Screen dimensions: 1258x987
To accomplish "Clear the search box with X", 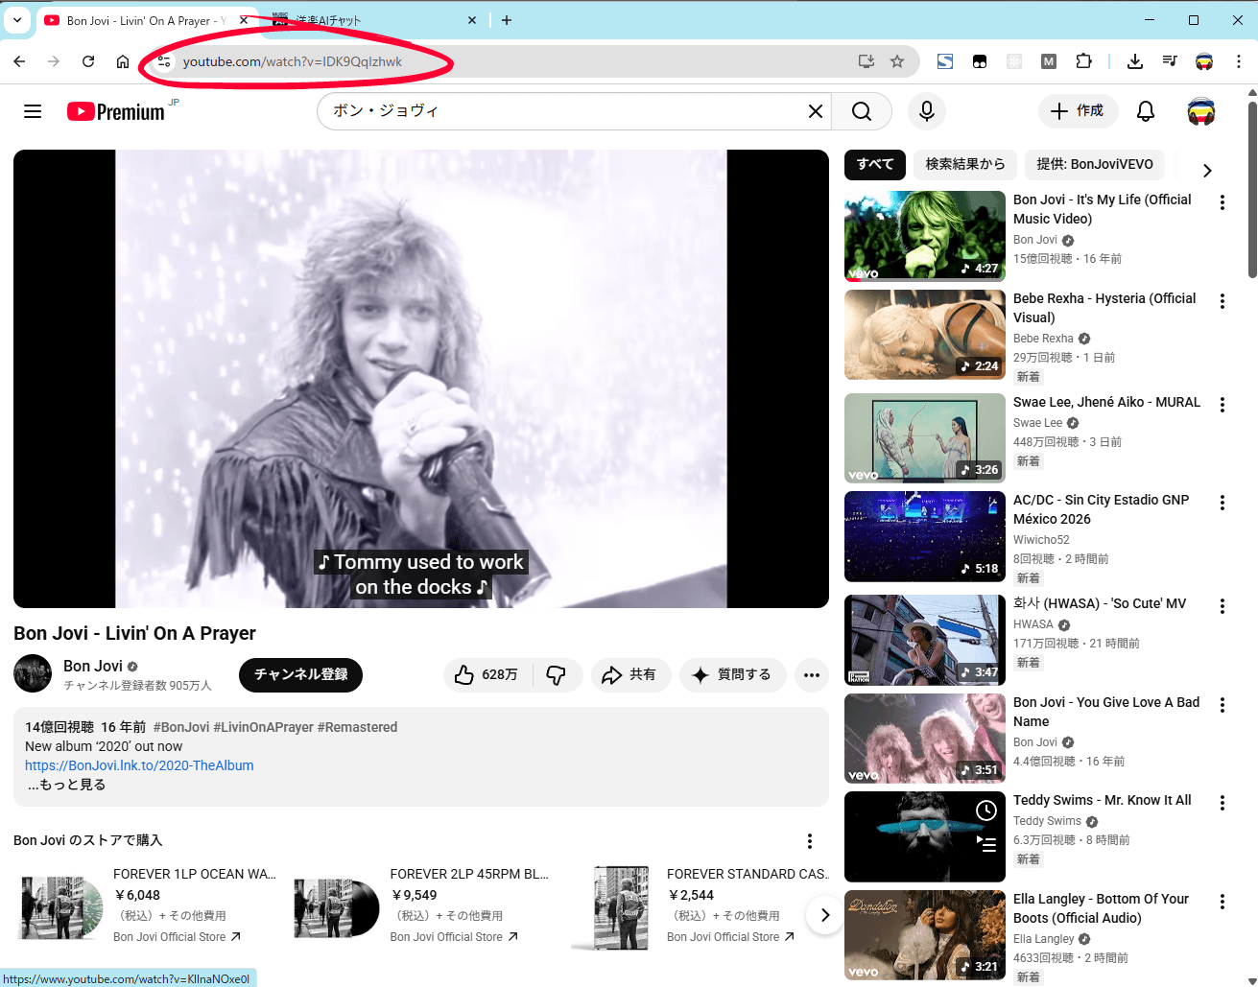I will pyautogui.click(x=816, y=111).
